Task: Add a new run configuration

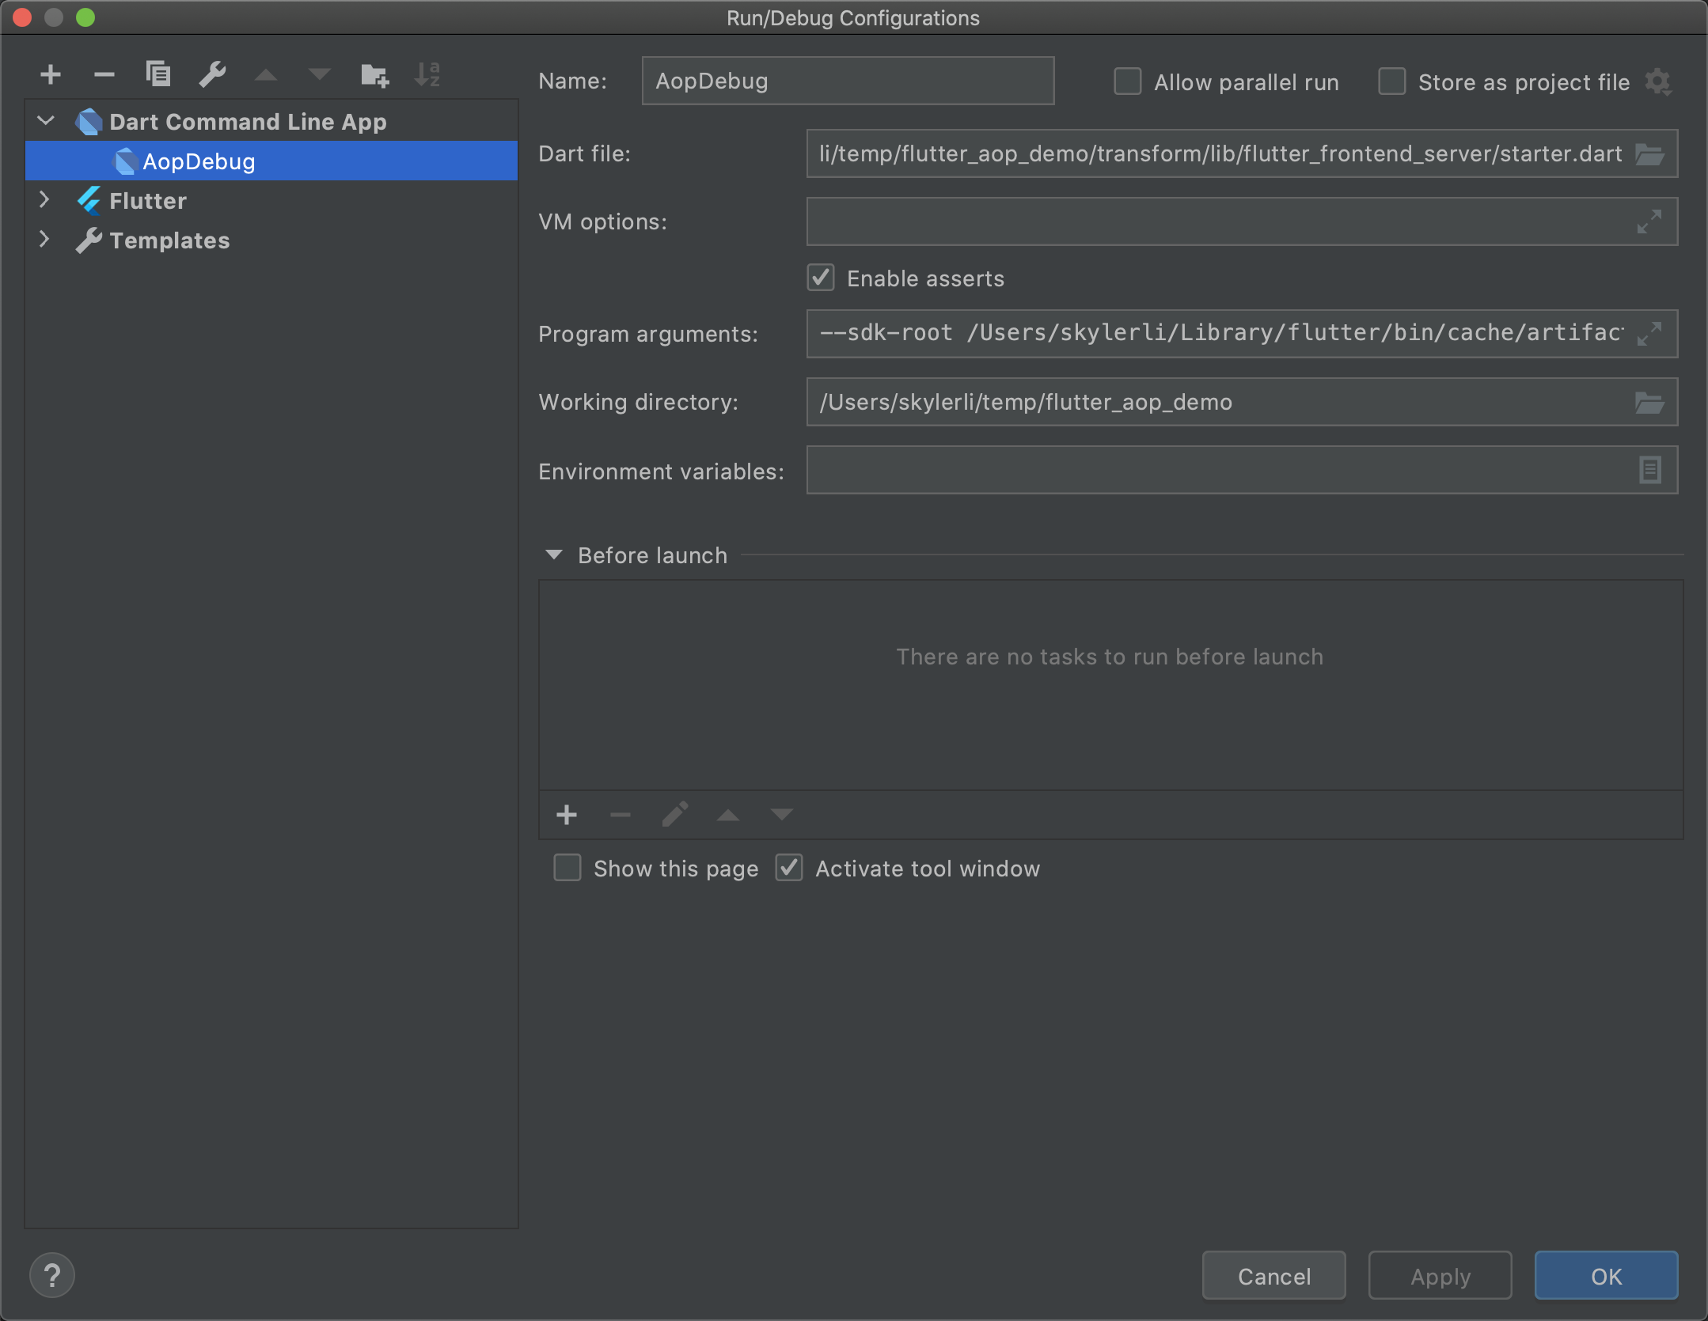Action: click(x=50, y=74)
